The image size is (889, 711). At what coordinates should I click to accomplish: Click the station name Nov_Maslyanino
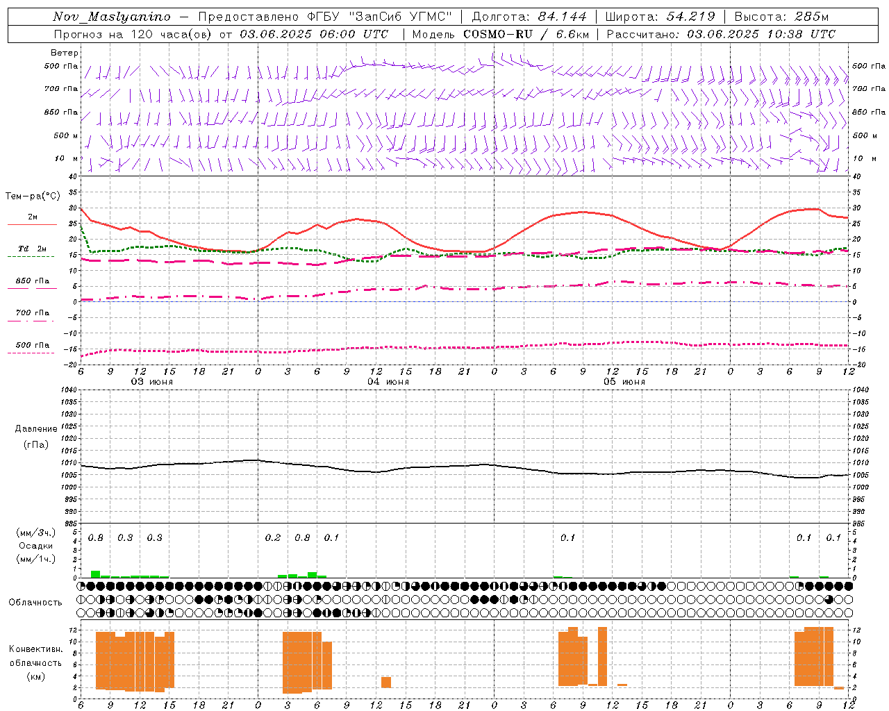[112, 17]
